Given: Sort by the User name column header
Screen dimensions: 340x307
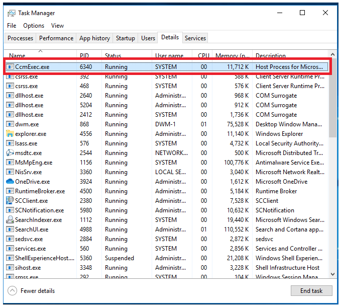Looking at the screenshot, I should click(x=172, y=54).
